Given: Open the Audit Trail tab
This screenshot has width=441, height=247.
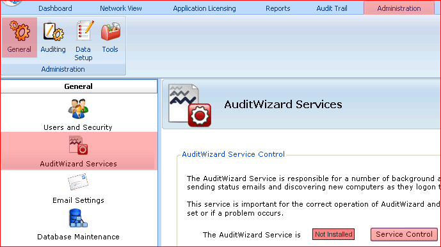Looking at the screenshot, I should coord(332,8).
